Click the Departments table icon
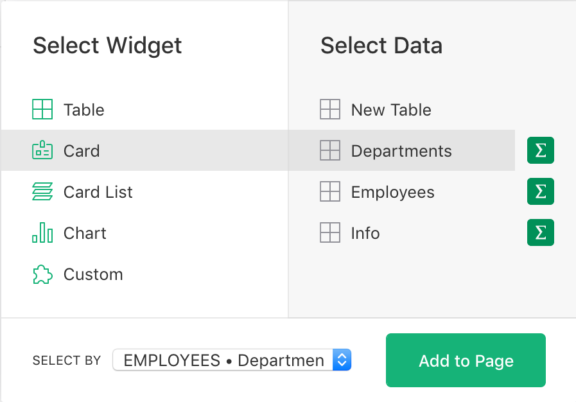The image size is (576, 402). (330, 151)
